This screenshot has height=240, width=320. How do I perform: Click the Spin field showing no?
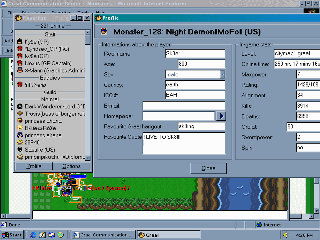308,148
